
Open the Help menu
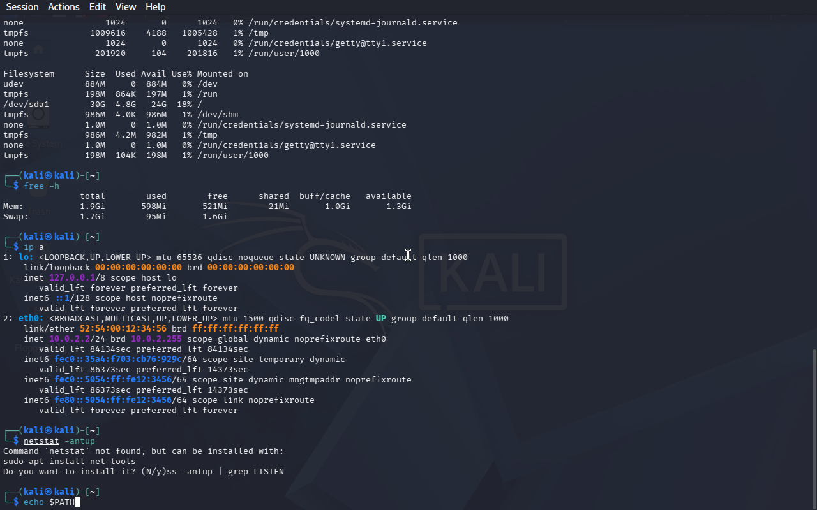pos(155,7)
